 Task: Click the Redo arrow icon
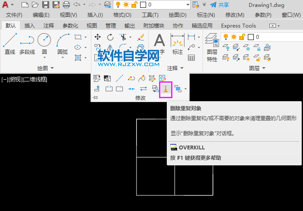click(92, 4)
